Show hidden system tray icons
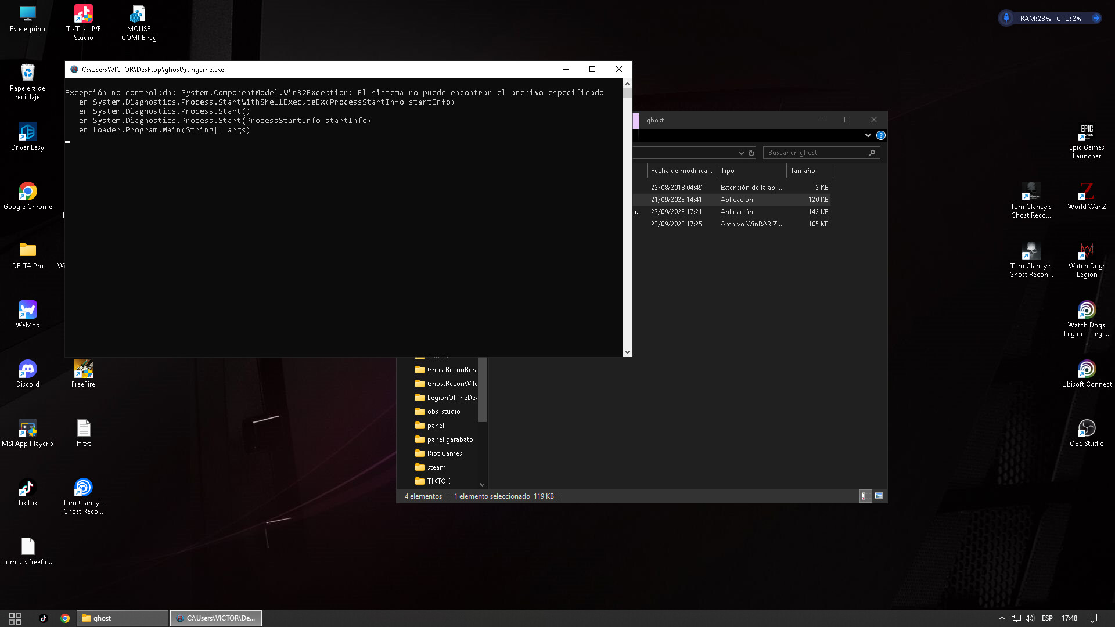The width and height of the screenshot is (1115, 627). (1001, 618)
